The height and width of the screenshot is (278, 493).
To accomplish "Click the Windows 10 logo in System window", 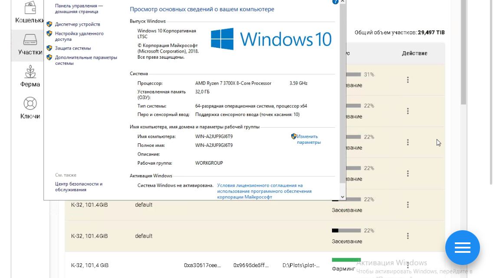I will pyautogui.click(x=271, y=39).
